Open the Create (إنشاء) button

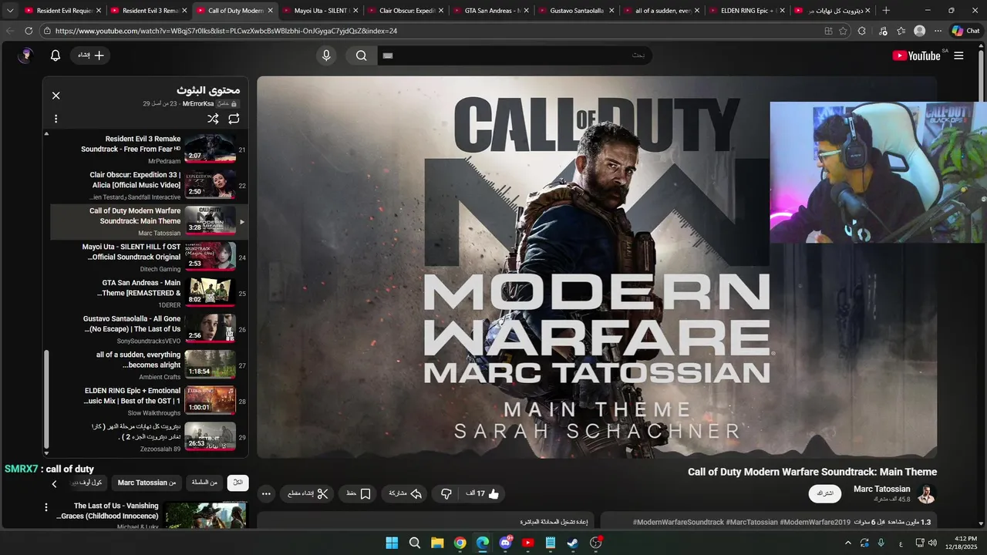click(90, 55)
